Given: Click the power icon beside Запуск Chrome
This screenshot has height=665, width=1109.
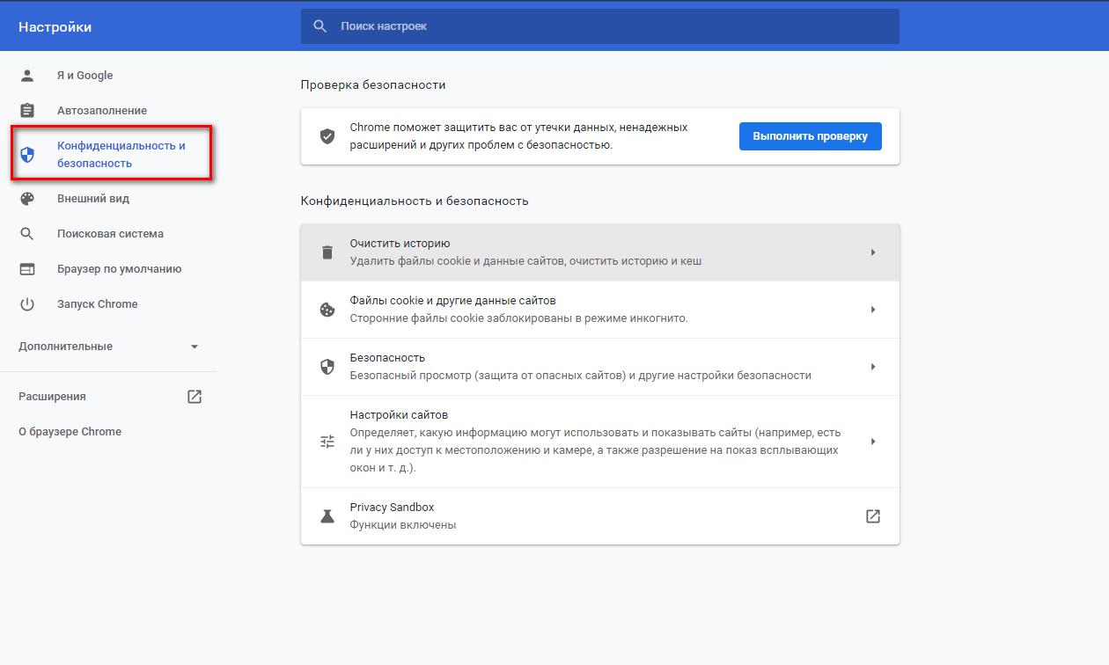Looking at the screenshot, I should (x=27, y=304).
